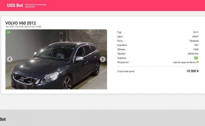Click the footer Bot logo text
205x126 pixels.
point(3,119)
